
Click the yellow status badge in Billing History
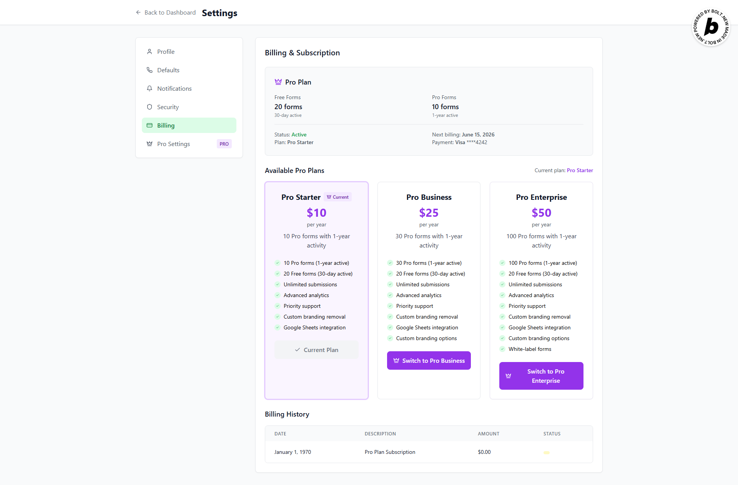(x=546, y=452)
